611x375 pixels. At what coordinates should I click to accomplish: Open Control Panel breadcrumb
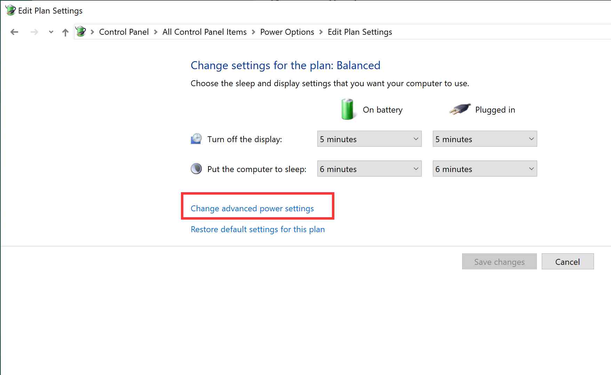click(x=124, y=32)
